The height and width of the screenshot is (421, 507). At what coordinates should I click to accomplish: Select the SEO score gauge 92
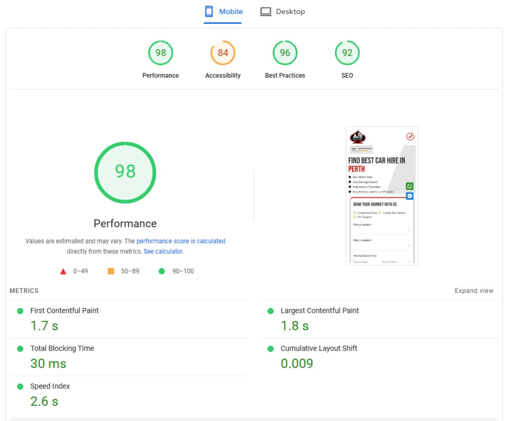point(347,53)
